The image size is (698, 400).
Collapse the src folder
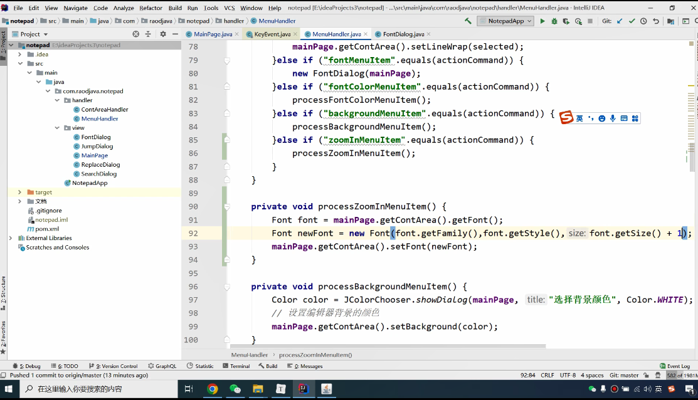pyautogui.click(x=20, y=63)
